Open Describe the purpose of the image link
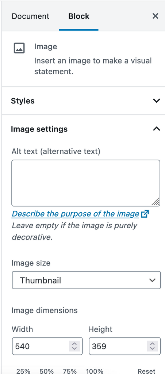 [75, 214]
